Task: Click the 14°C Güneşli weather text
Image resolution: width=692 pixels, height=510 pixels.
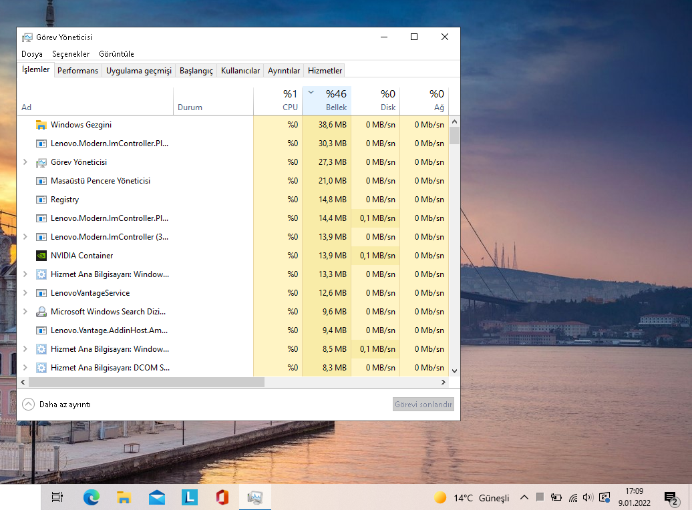Action: click(x=481, y=498)
